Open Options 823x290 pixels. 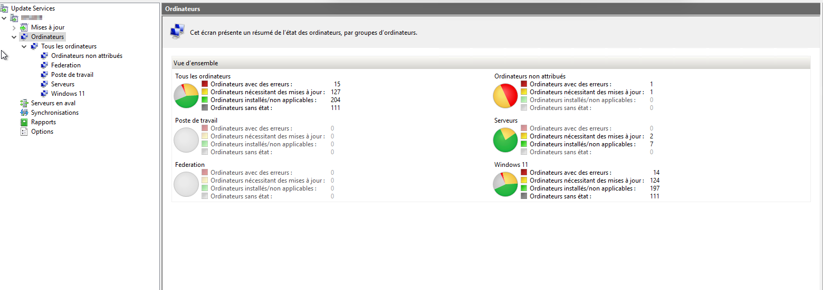click(42, 132)
